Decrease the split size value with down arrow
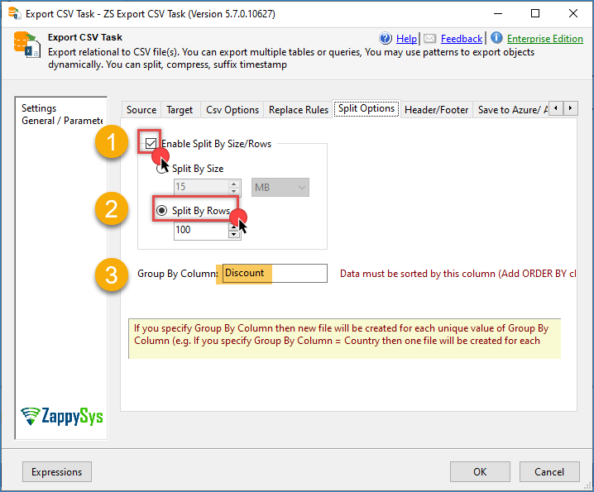 click(x=234, y=191)
